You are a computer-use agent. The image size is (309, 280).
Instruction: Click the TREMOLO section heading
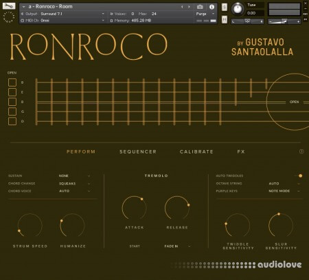pyautogui.click(x=157, y=175)
